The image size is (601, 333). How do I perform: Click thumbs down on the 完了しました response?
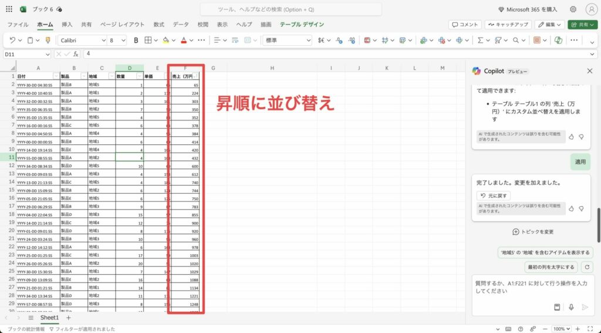[x=581, y=208]
